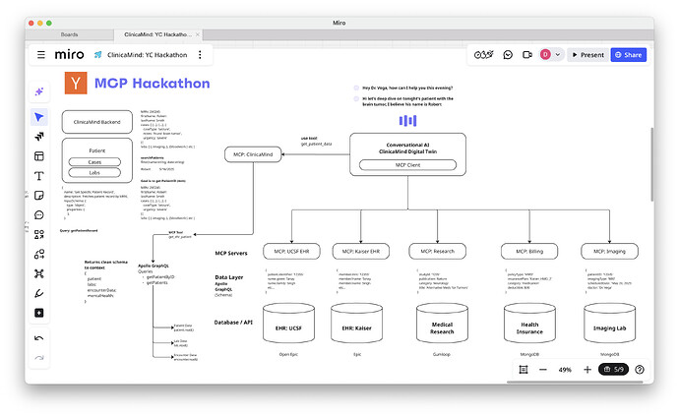Click the 'Database / API' label
The image size is (679, 416).
pyautogui.click(x=233, y=323)
